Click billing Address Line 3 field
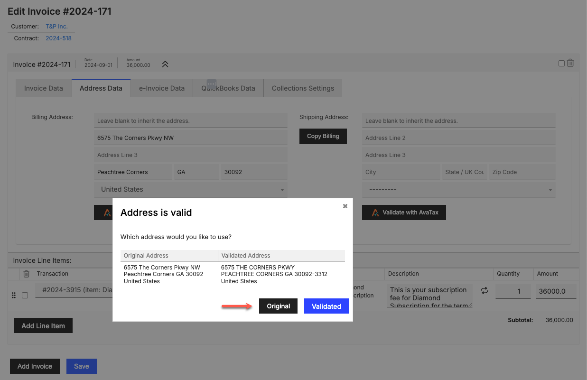This screenshot has width=587, height=380. (x=191, y=155)
